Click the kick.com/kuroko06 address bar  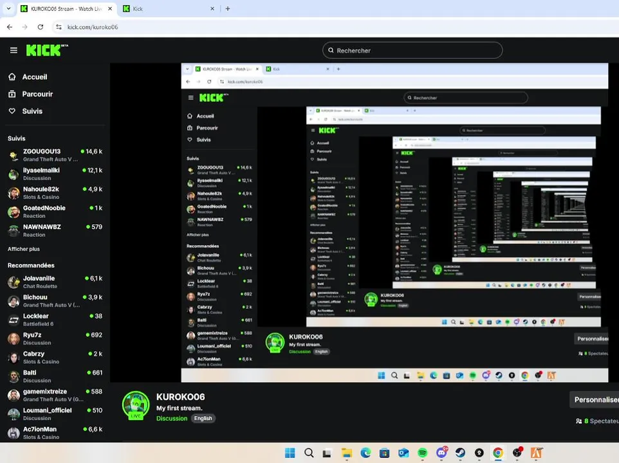coord(335,27)
